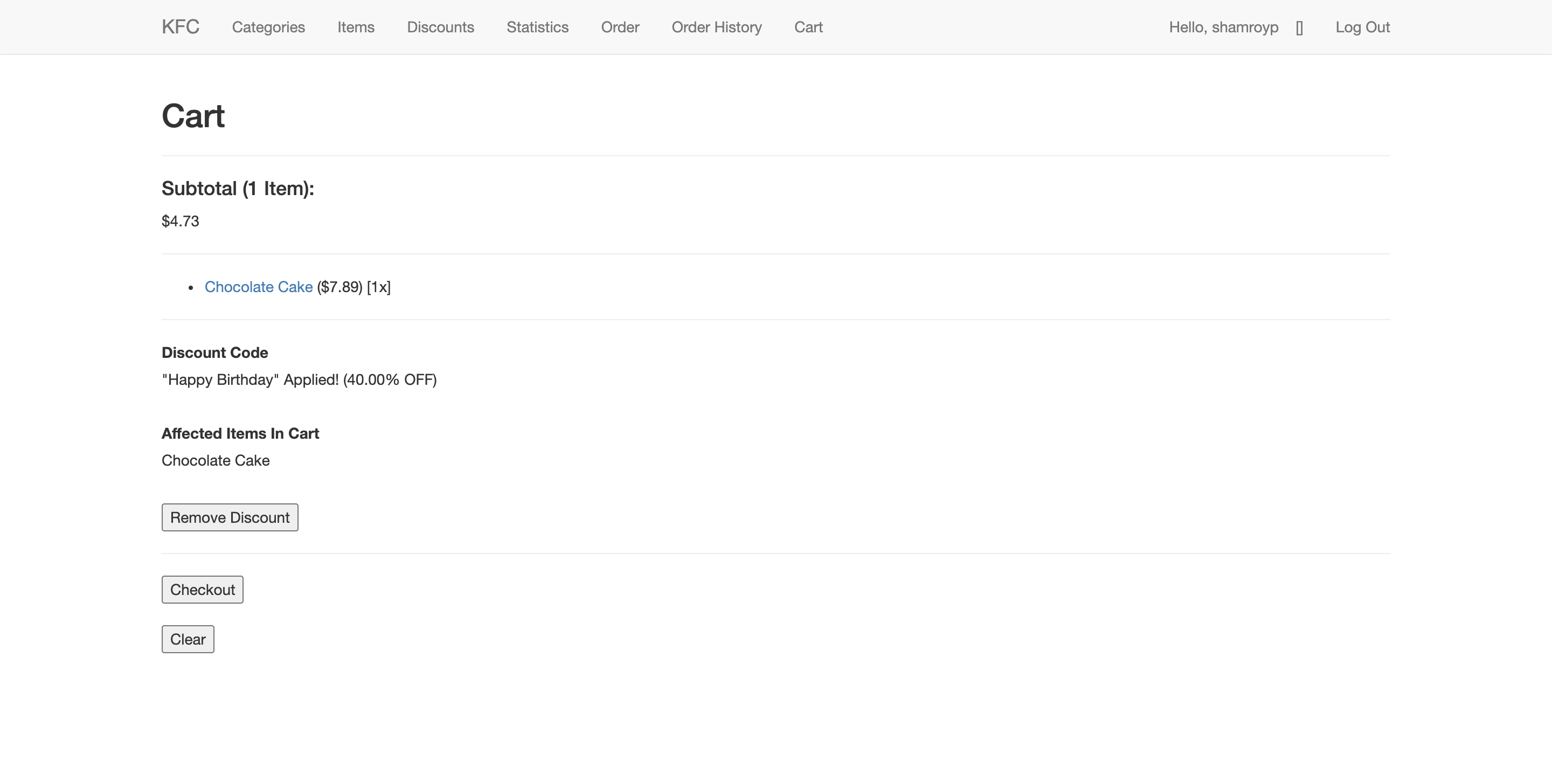Go to the Items page
The image size is (1552, 761).
pos(356,27)
